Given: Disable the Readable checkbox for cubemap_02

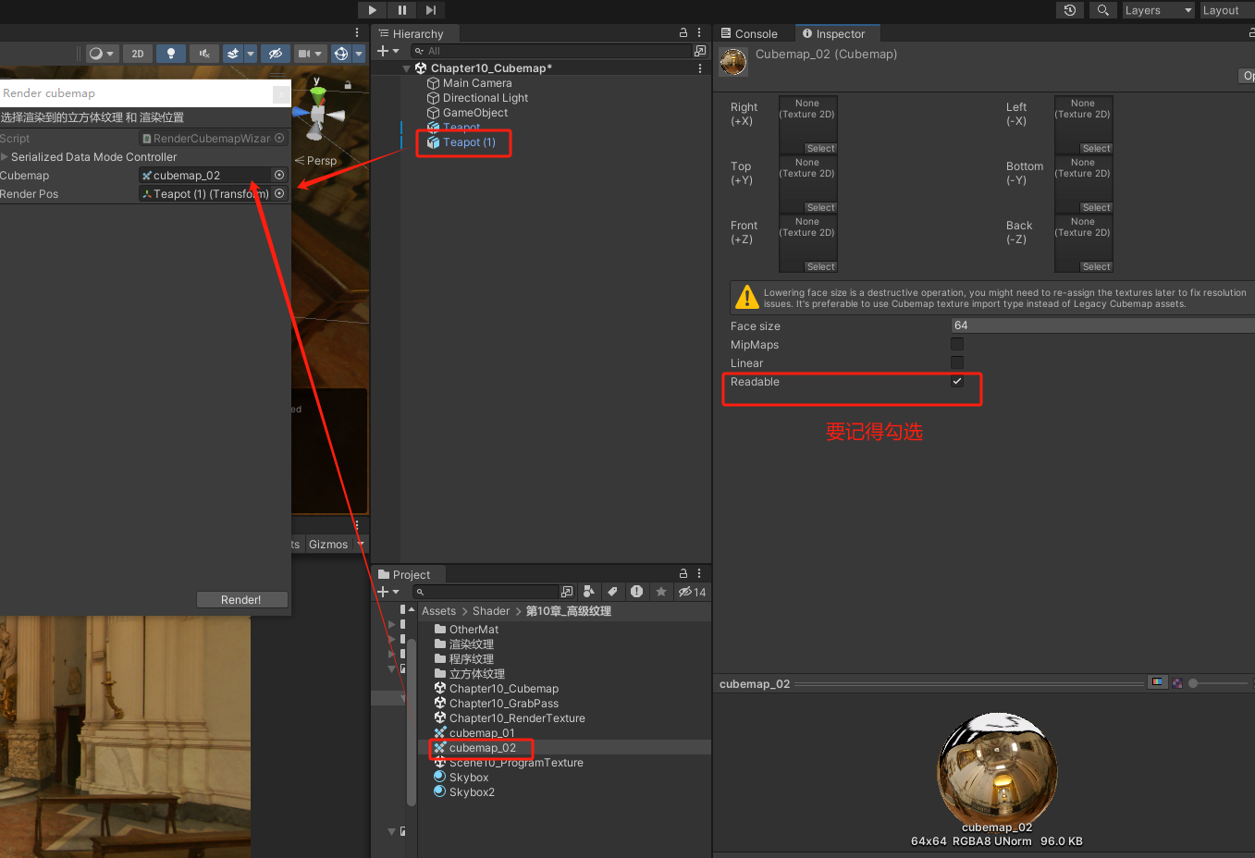Looking at the screenshot, I should 957,381.
